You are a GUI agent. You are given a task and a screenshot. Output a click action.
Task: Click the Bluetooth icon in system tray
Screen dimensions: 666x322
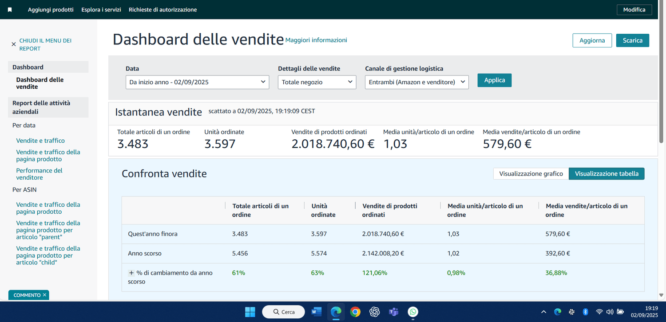585,312
